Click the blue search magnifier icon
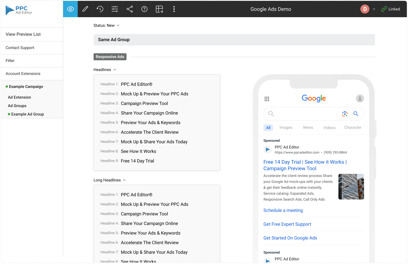The image size is (408, 264). (x=356, y=114)
